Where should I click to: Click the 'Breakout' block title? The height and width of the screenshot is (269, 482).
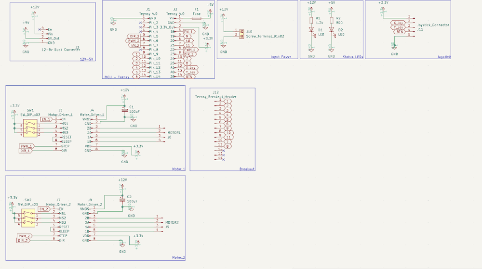pos(247,169)
